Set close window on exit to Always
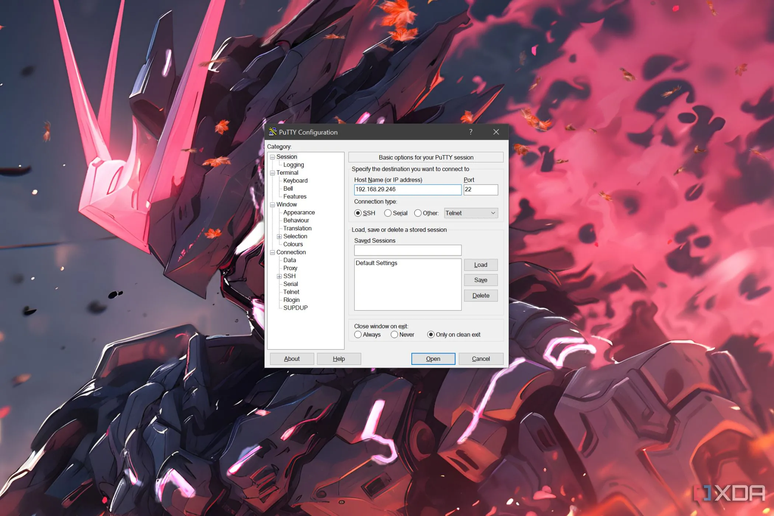The height and width of the screenshot is (516, 774). pyautogui.click(x=358, y=335)
